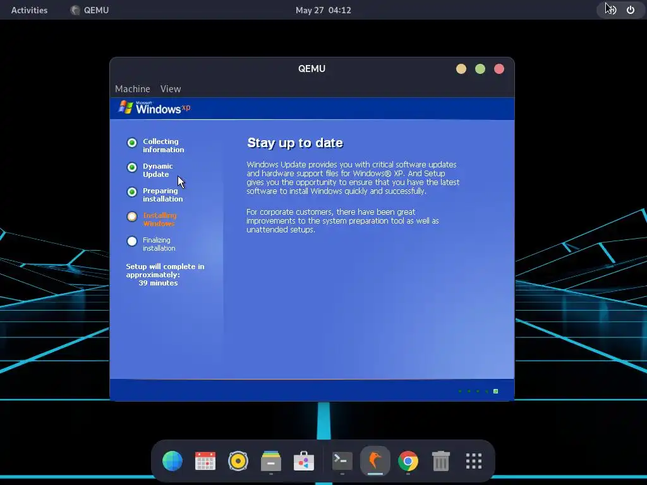Click the 'For corporate customers' paragraph
The height and width of the screenshot is (485, 647).
coord(342,220)
